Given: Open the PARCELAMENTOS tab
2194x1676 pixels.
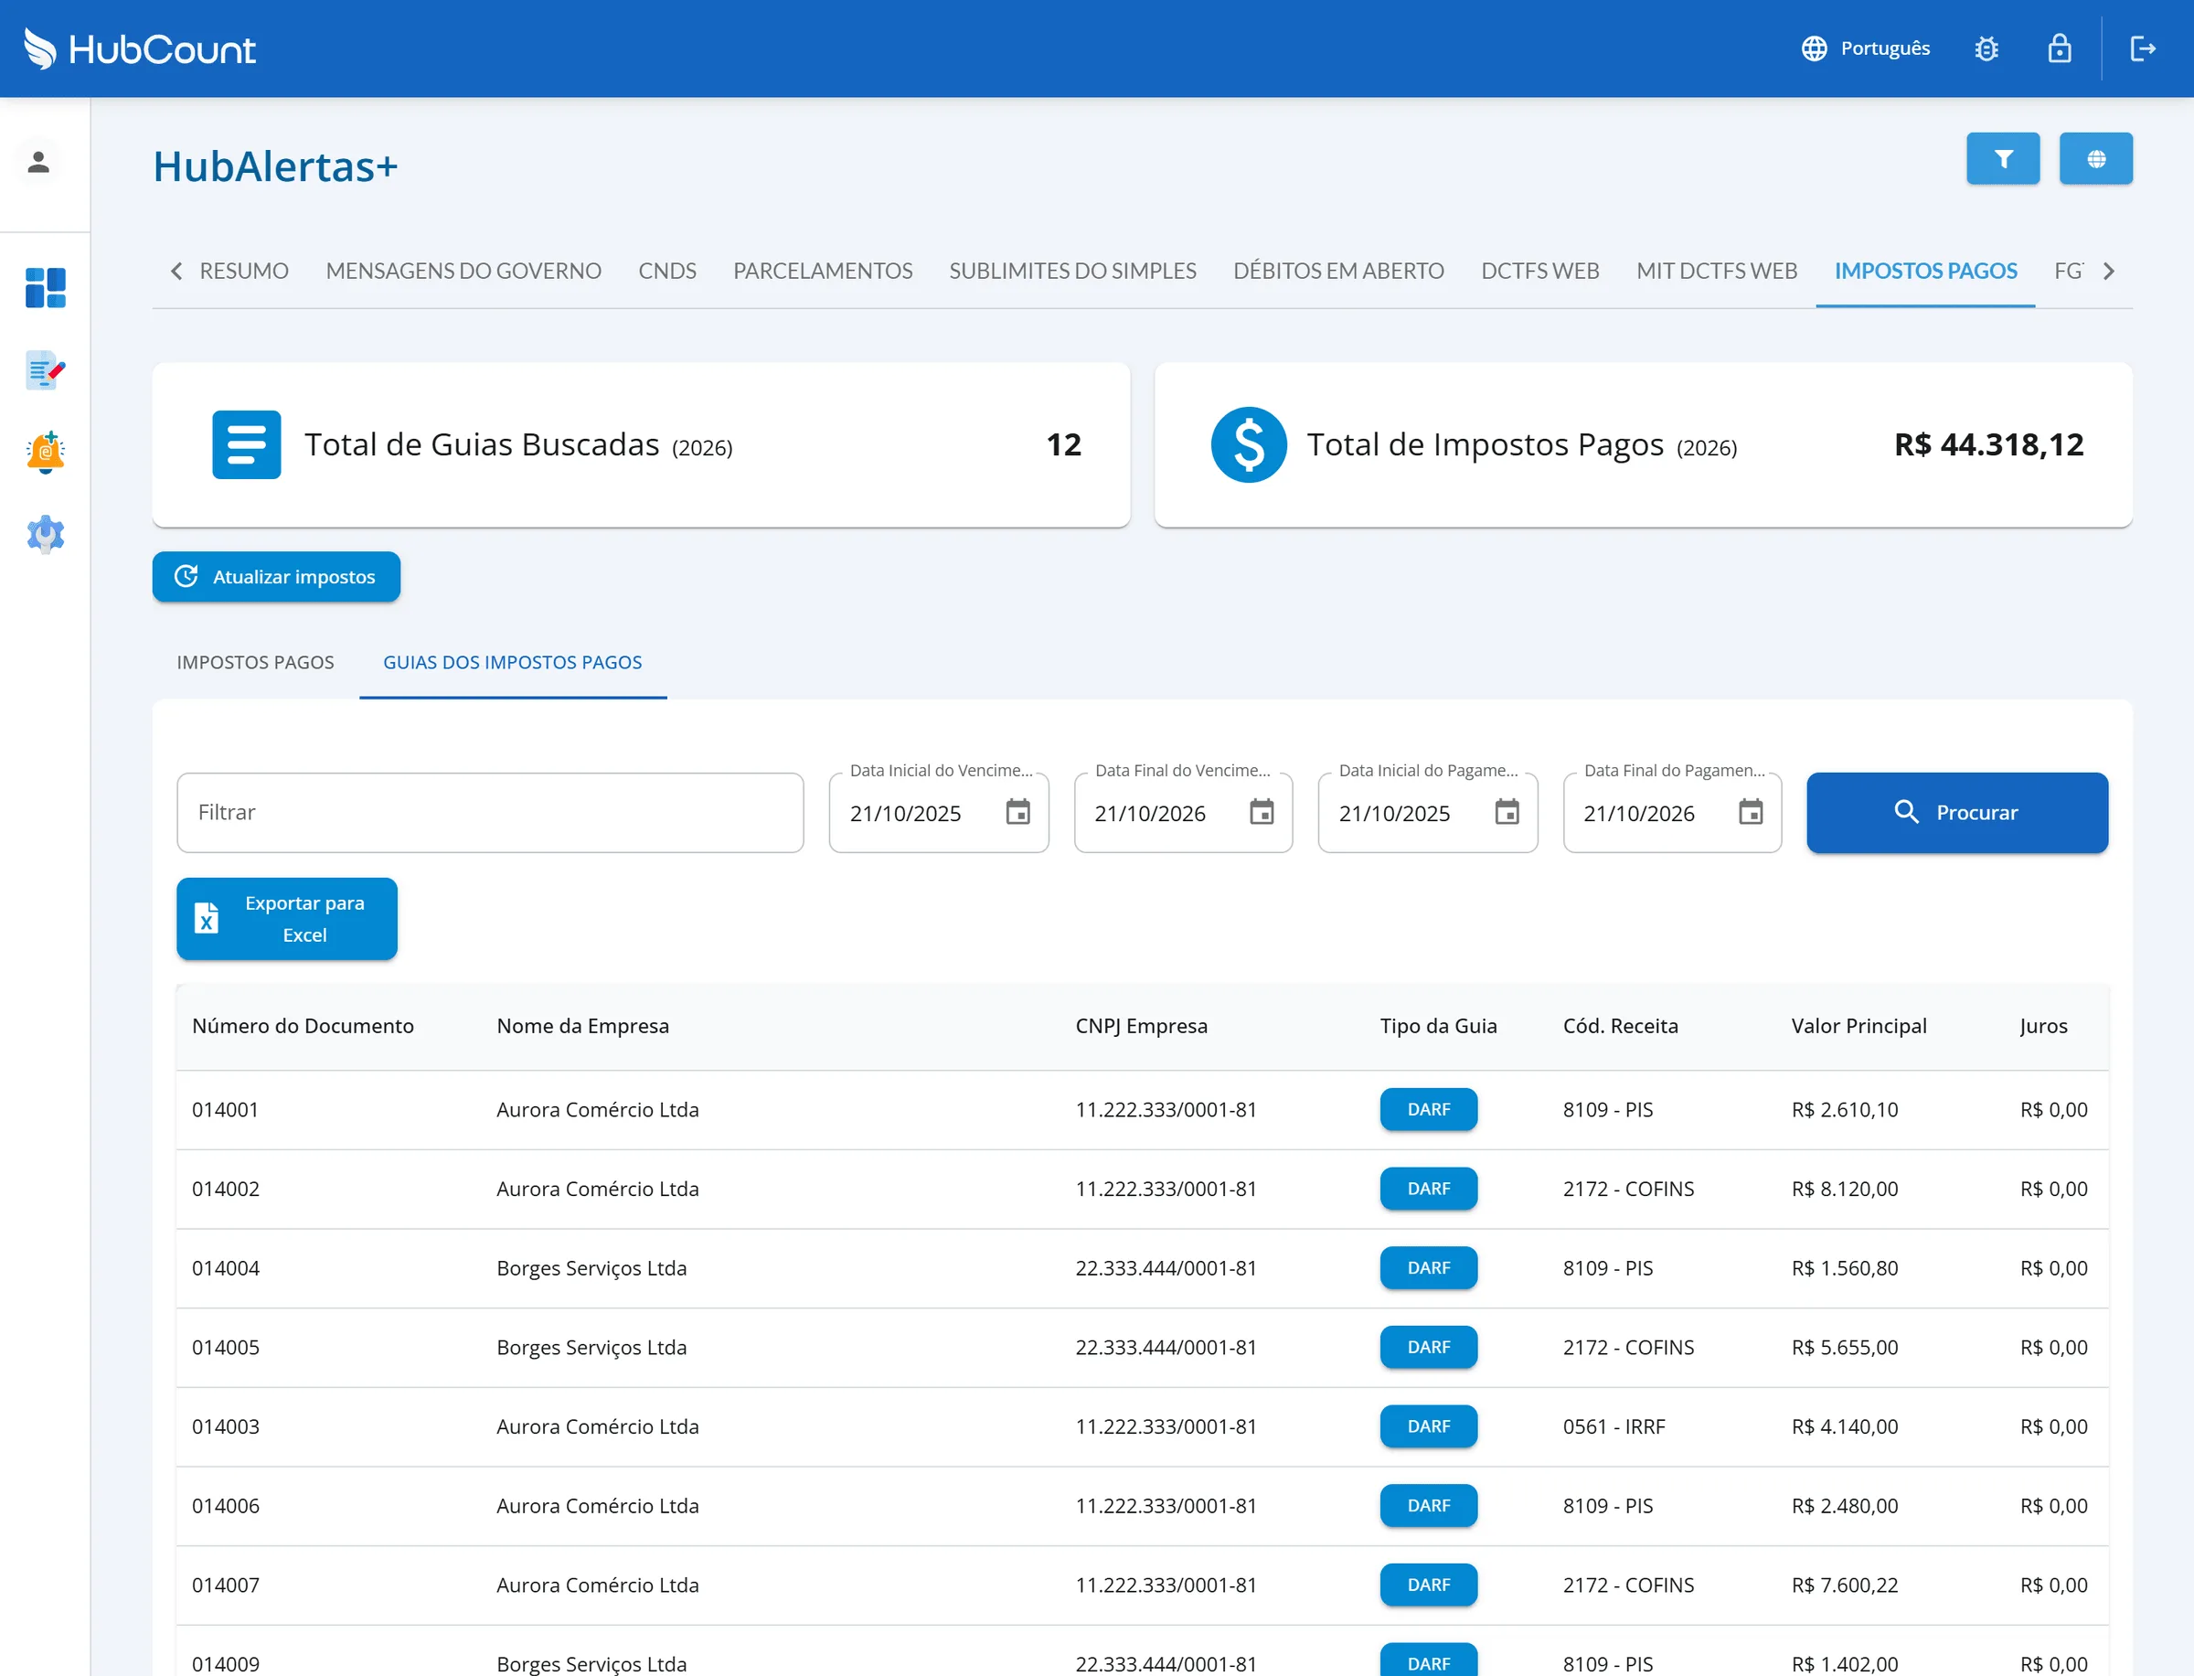Looking at the screenshot, I should tap(823, 271).
